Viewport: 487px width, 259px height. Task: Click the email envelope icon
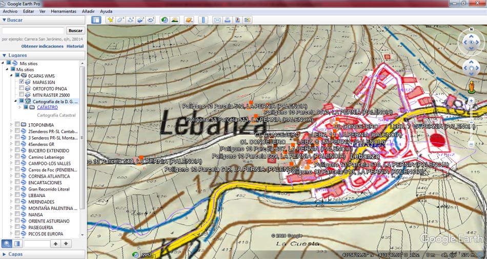(217, 20)
